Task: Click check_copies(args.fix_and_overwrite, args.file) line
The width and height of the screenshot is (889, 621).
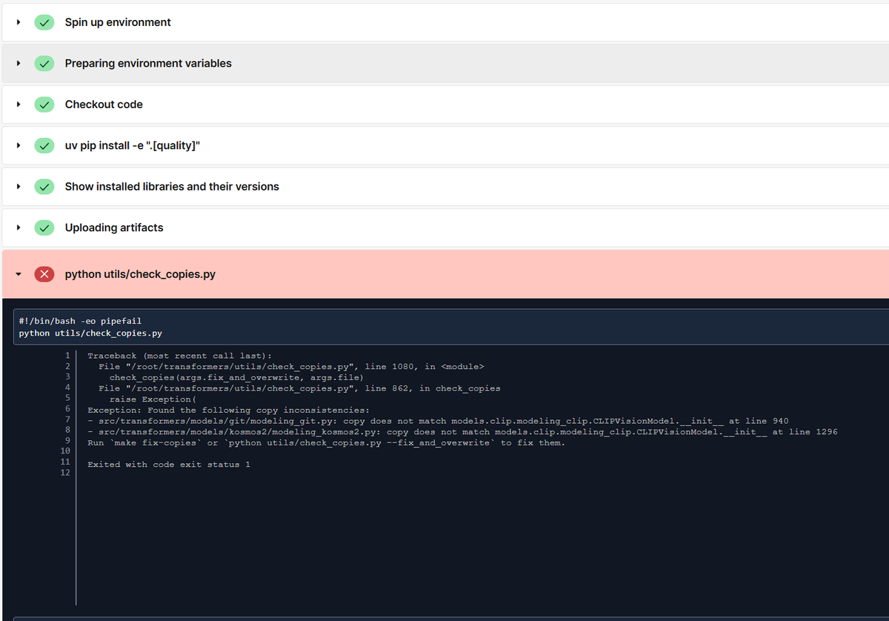Action: pyautogui.click(x=236, y=378)
